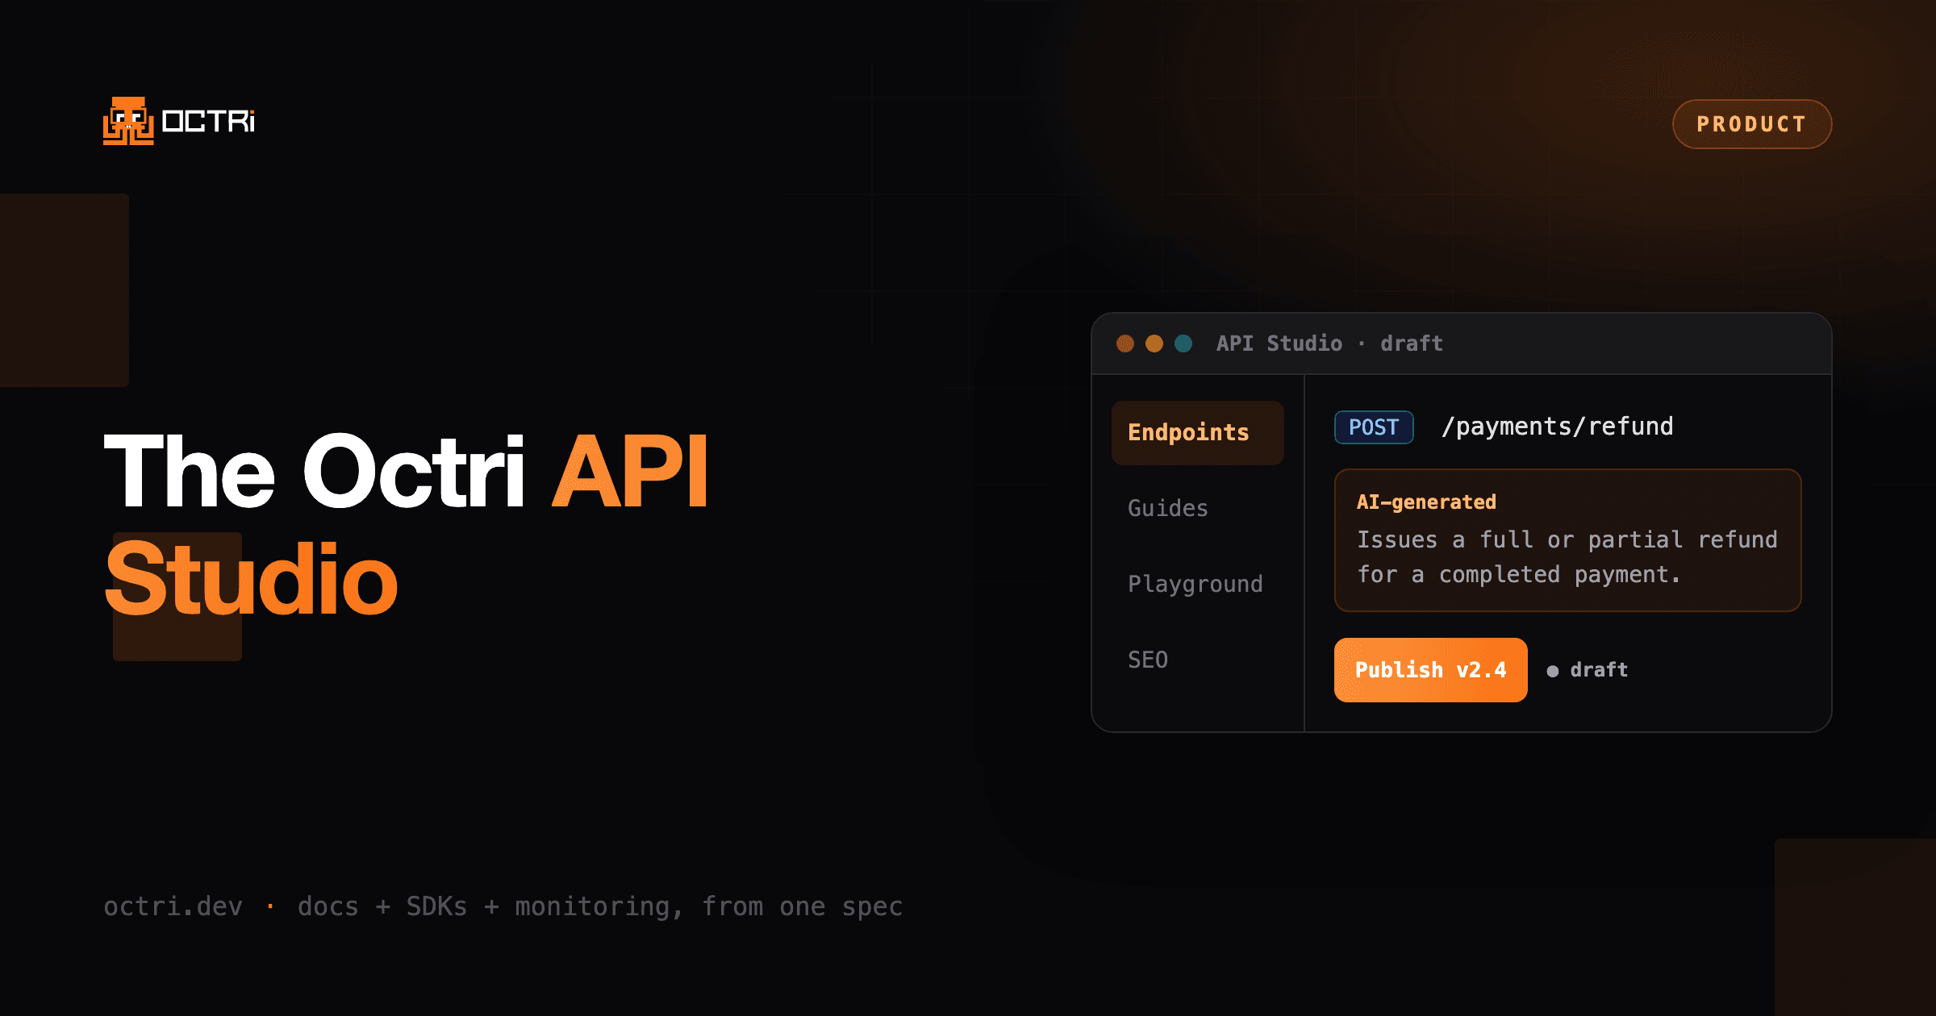Click 'docs + SDKs + monitoring, from one spec' tagline
This screenshot has width=1936, height=1016.
click(600, 907)
